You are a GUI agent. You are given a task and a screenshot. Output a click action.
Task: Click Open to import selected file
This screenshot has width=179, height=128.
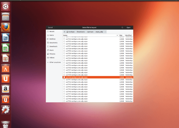tap(129, 28)
